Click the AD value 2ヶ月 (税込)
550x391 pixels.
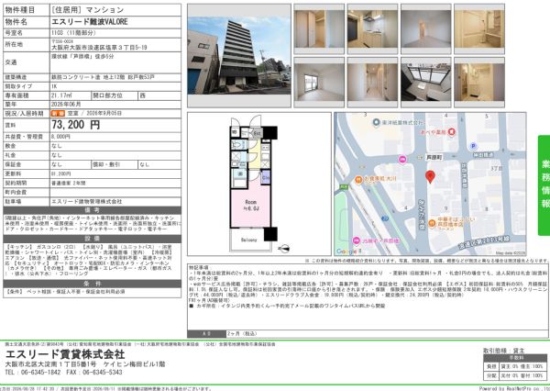(242, 334)
